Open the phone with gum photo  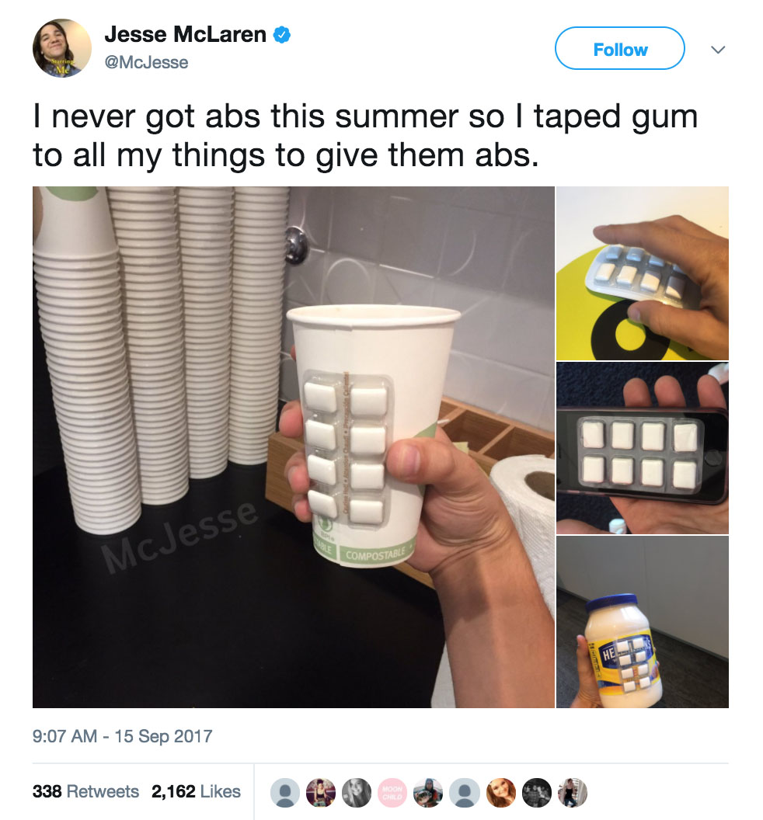pos(642,447)
